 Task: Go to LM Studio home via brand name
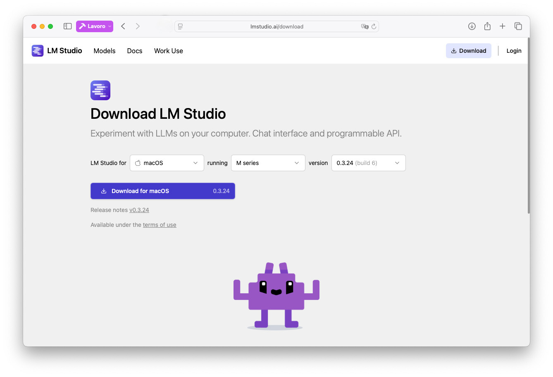tap(64, 51)
